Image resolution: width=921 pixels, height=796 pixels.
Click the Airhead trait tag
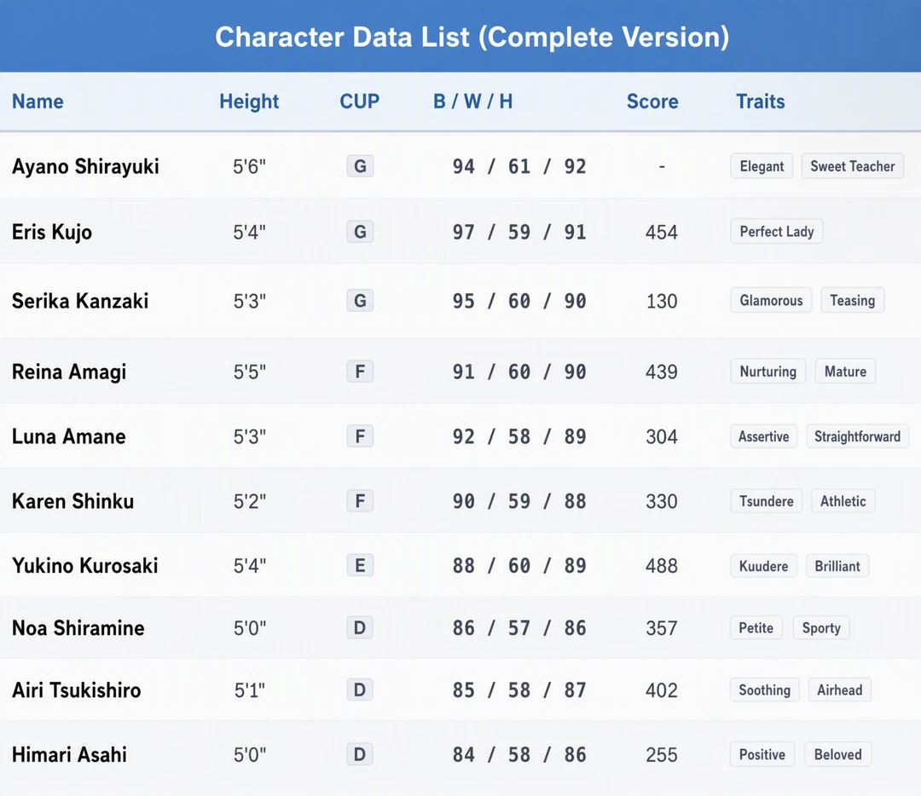pos(839,689)
